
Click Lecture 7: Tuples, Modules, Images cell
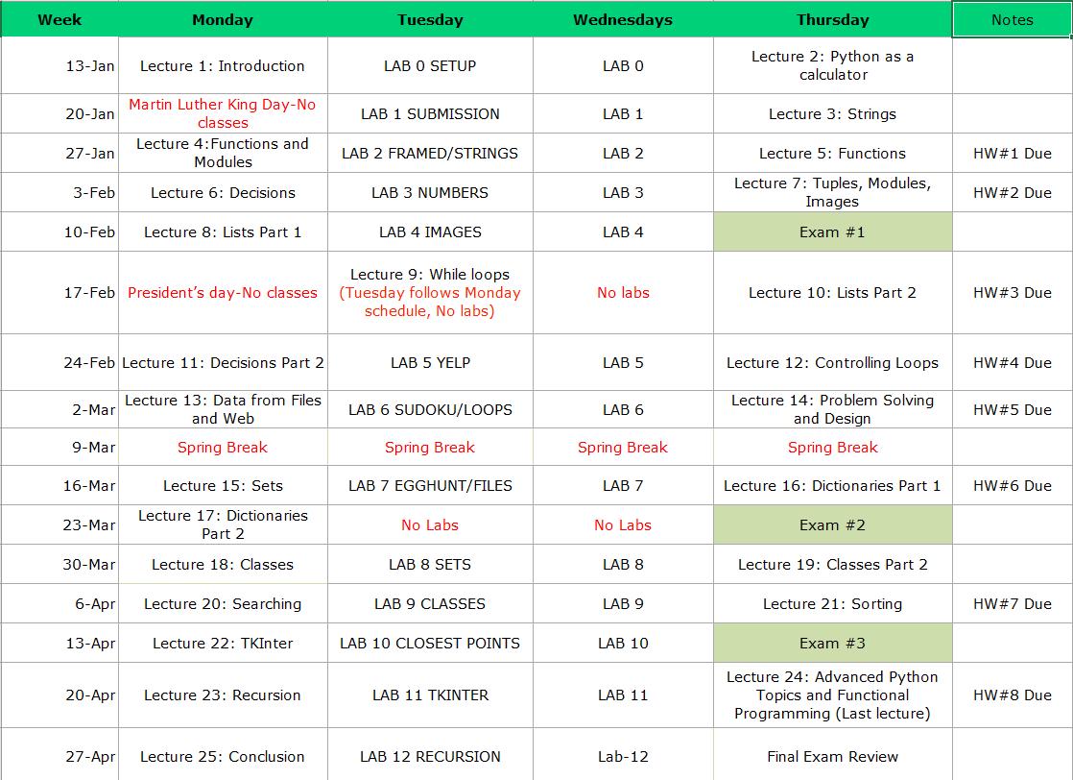point(833,192)
